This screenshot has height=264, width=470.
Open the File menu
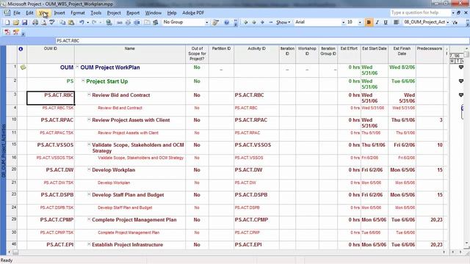[x=17, y=13]
